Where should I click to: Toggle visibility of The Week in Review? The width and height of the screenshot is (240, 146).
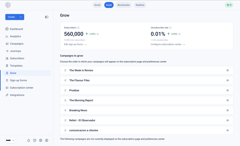click(x=227, y=70)
